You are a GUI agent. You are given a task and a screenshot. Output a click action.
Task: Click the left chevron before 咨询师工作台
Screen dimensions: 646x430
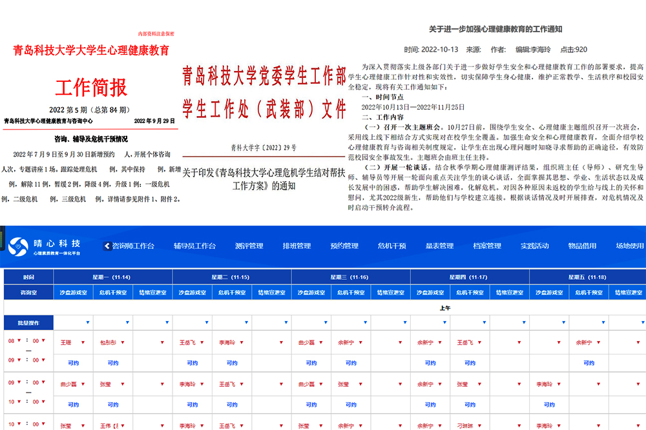point(108,246)
